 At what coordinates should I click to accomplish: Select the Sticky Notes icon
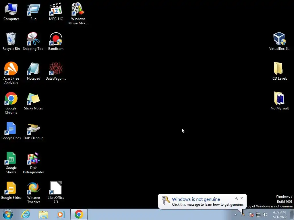pos(33,101)
